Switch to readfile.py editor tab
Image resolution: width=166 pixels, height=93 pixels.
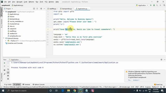[53, 9]
